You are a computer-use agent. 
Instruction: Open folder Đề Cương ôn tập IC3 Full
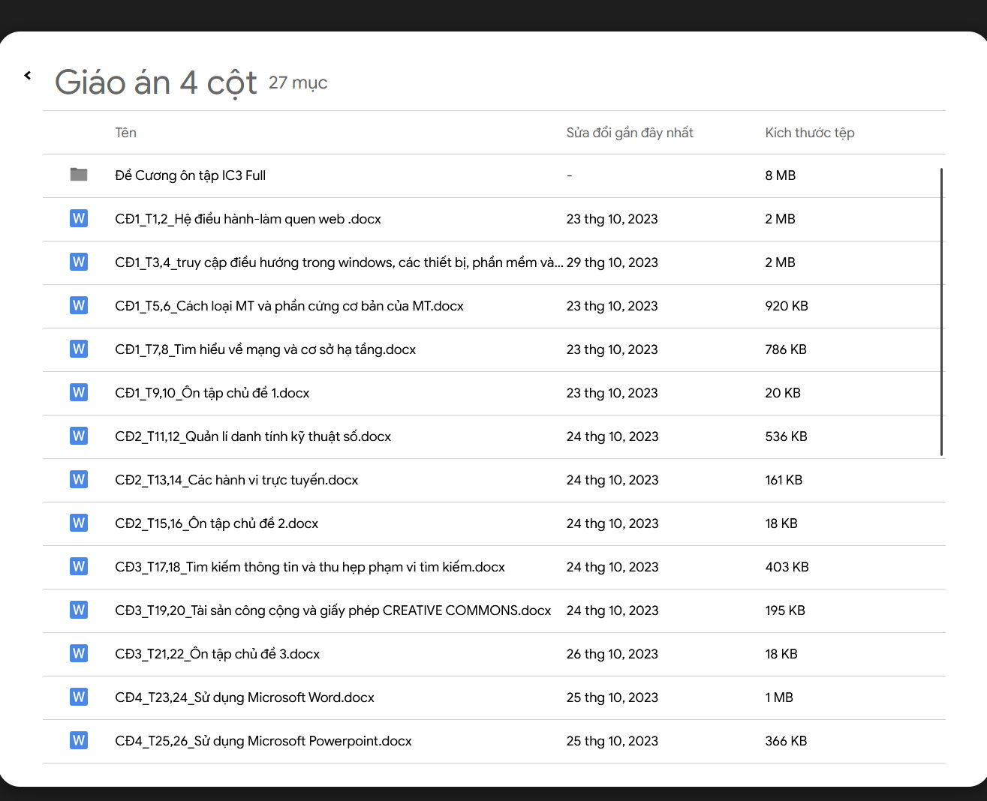point(191,175)
